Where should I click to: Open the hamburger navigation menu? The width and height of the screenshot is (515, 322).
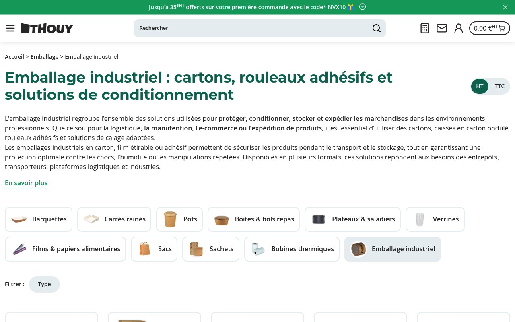10,28
